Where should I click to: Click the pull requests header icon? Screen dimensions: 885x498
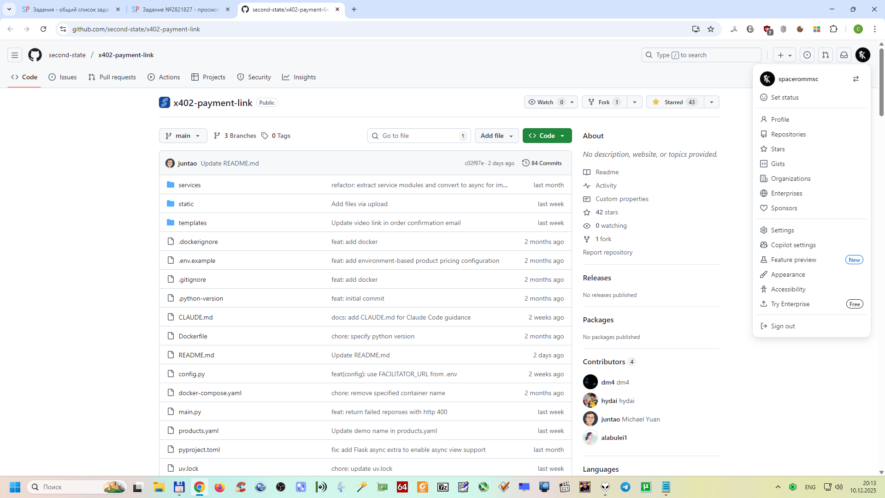pyautogui.click(x=826, y=55)
